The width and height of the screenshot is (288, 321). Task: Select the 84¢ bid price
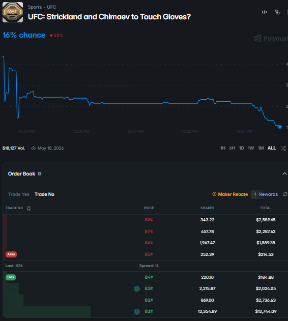click(x=149, y=277)
